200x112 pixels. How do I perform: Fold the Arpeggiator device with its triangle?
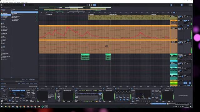(x=11, y=89)
